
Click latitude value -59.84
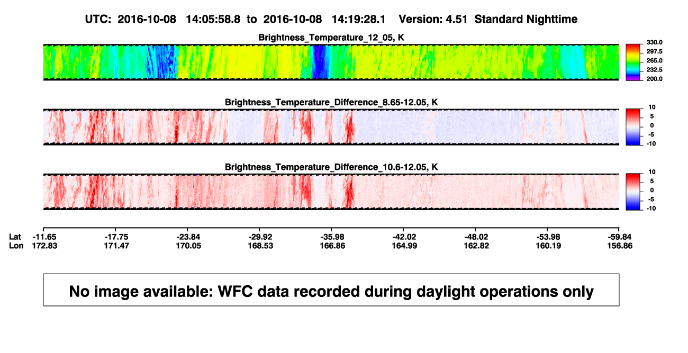619,237
